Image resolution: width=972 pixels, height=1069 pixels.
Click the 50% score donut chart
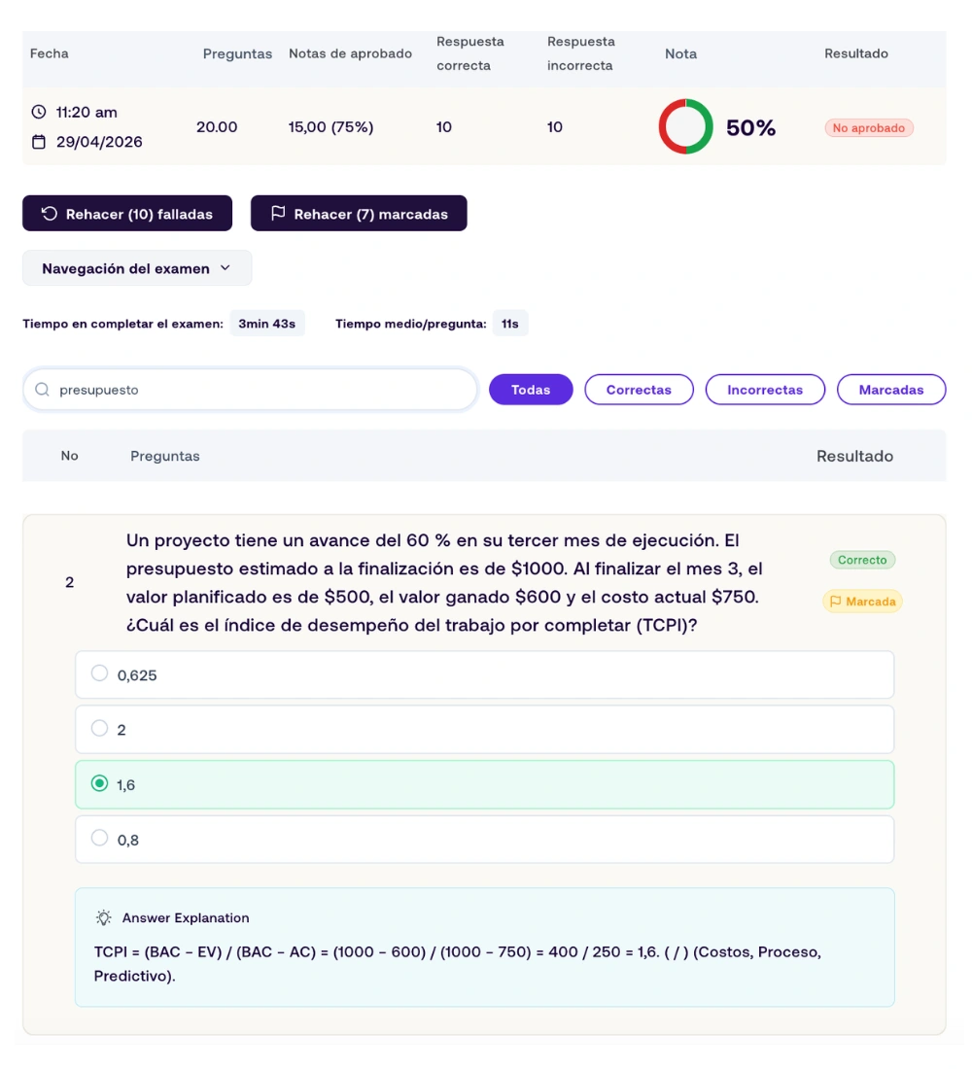(685, 126)
